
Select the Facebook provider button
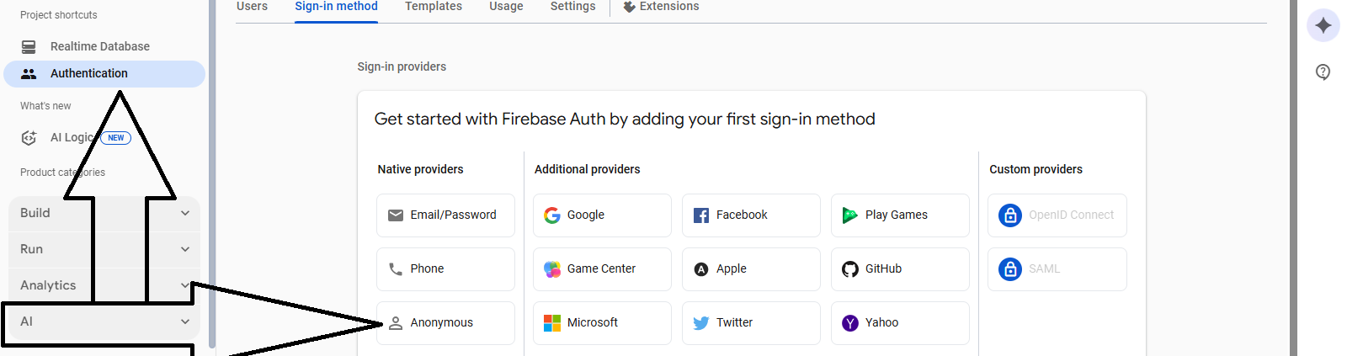[x=751, y=215]
